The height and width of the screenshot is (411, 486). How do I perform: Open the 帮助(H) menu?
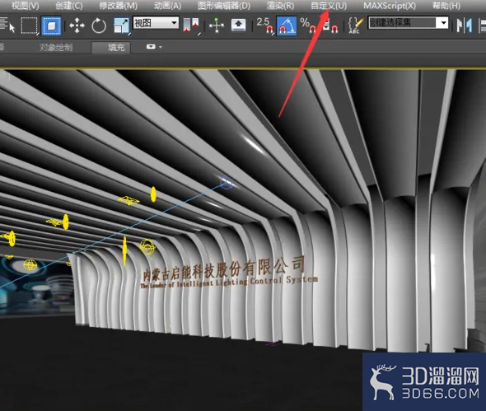(446, 6)
